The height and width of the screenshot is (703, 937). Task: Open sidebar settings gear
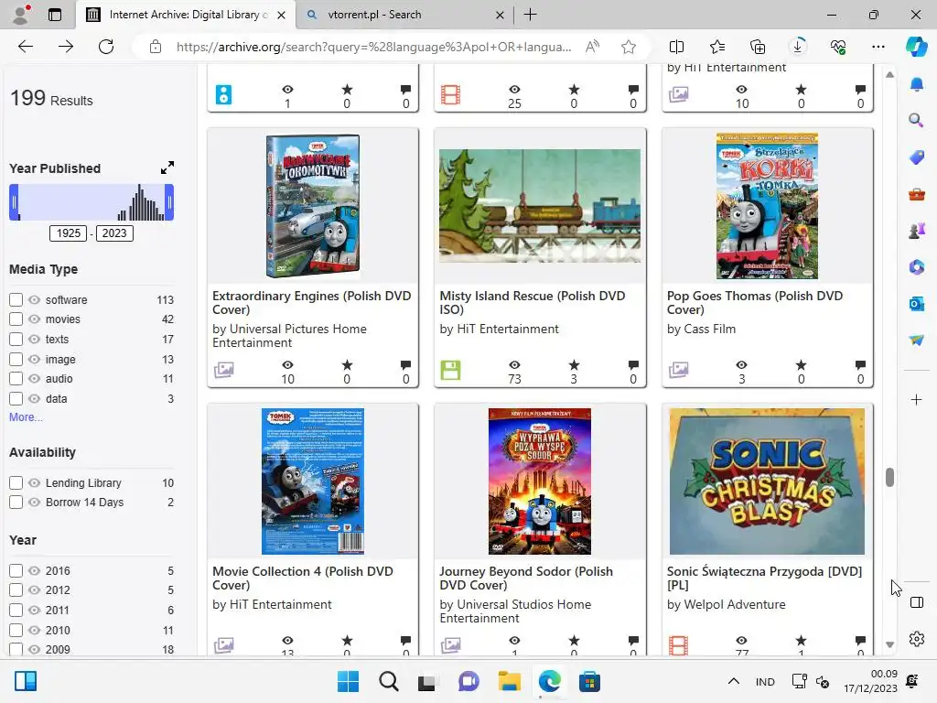click(916, 639)
